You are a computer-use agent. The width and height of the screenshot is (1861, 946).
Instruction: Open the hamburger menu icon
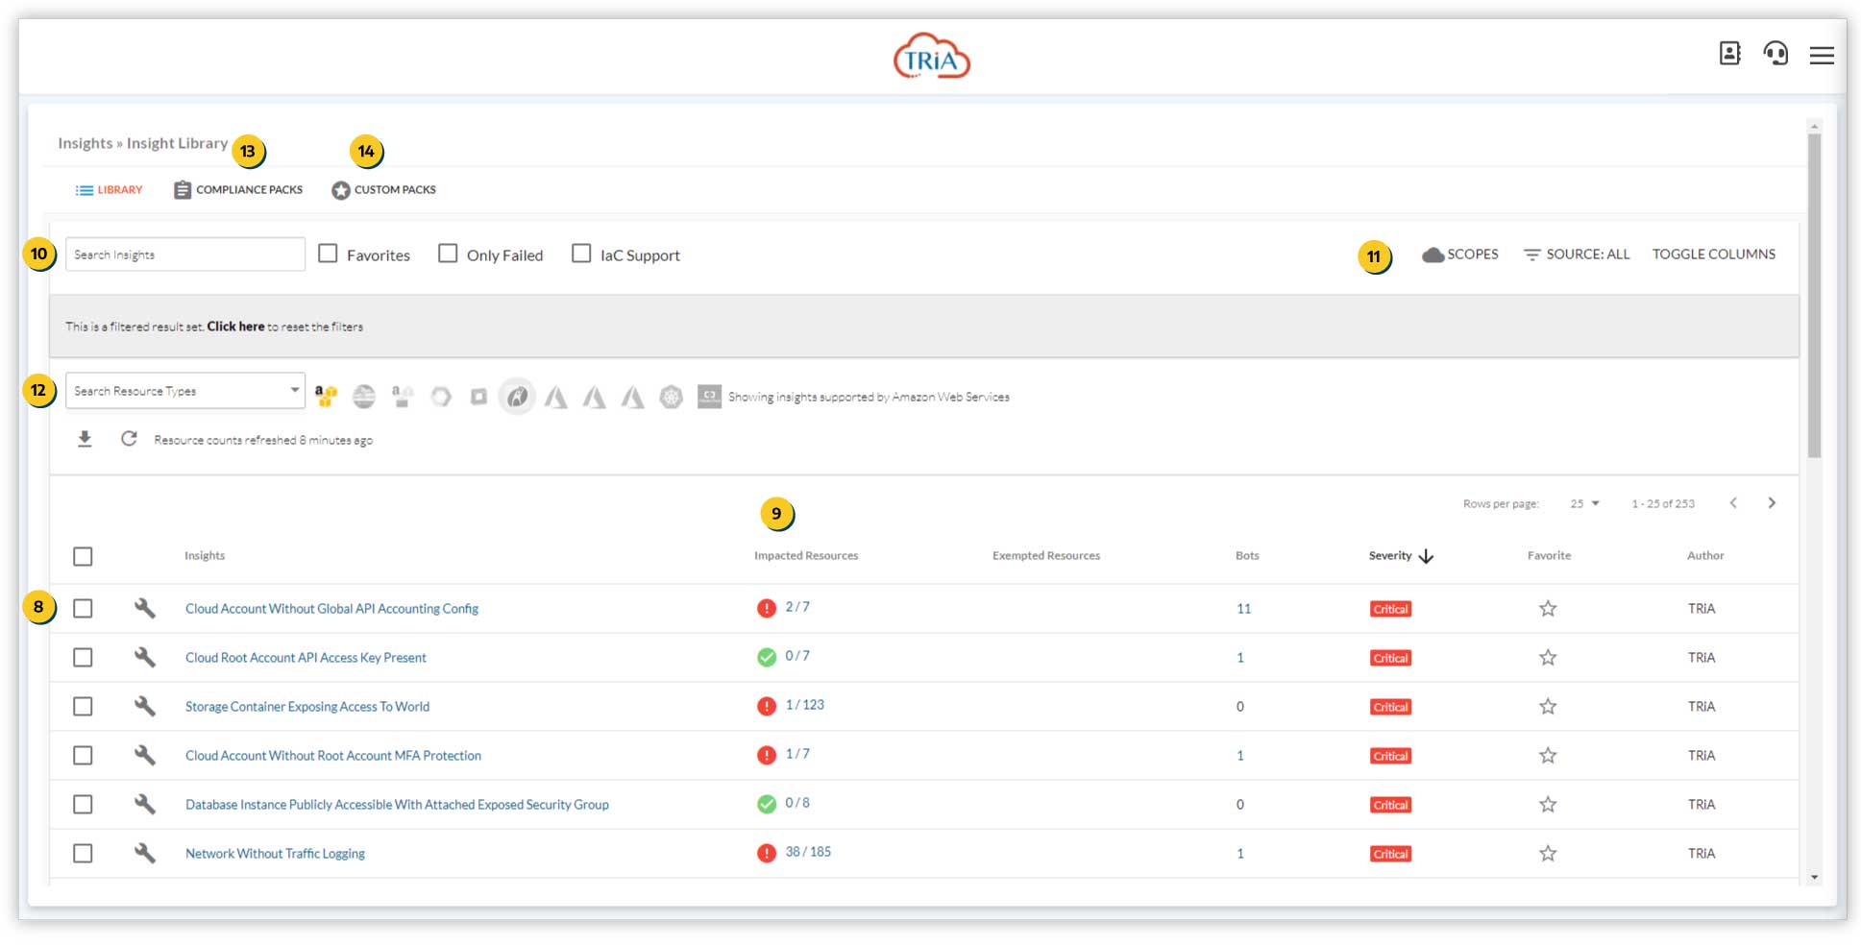[x=1822, y=56]
